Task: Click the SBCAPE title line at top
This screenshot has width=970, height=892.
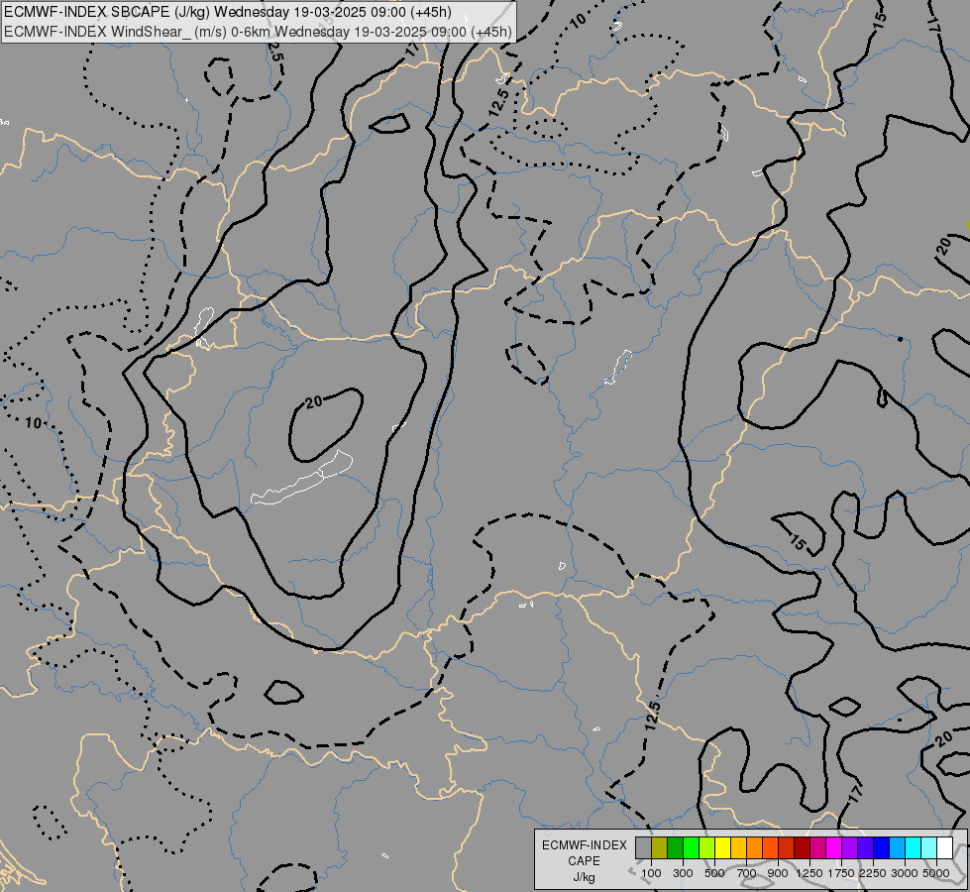Action: tap(228, 12)
